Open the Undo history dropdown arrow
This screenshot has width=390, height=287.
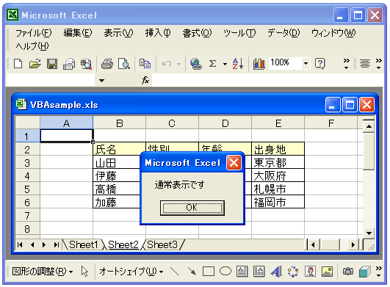178,64
